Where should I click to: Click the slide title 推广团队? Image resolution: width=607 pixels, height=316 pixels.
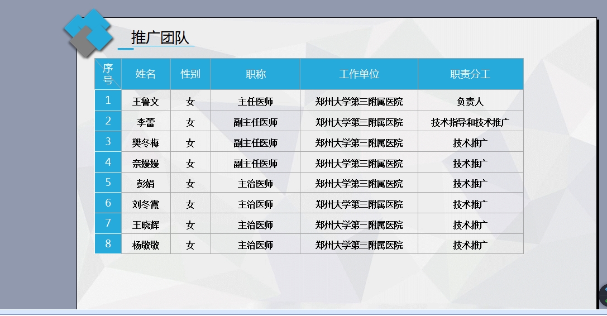pos(160,37)
